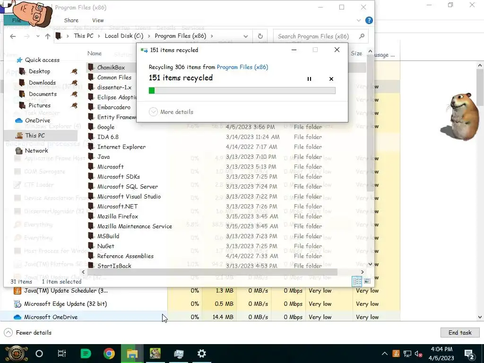
Task: Click the green recycling progress bar
Action: click(x=242, y=90)
